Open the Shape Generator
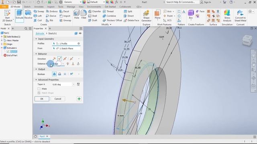 (x=146, y=16)
